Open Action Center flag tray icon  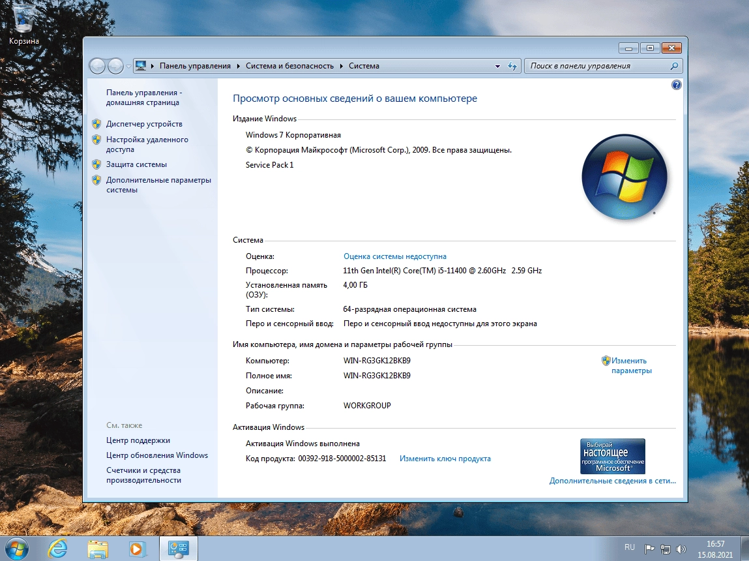point(650,549)
